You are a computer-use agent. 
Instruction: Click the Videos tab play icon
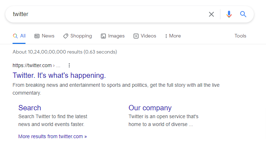pyautogui.click(x=136, y=36)
